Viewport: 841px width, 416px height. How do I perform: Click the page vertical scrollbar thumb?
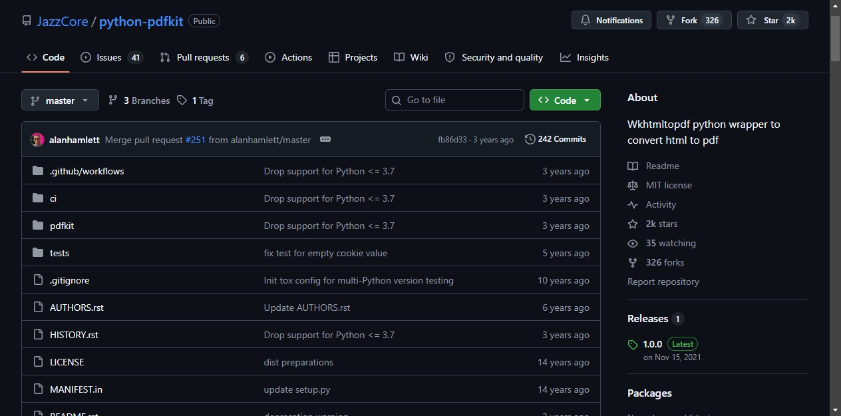[836, 39]
